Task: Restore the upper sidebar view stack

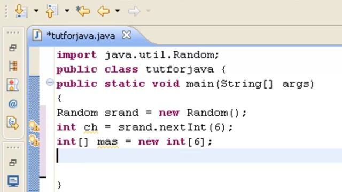Action: coord(13,47)
